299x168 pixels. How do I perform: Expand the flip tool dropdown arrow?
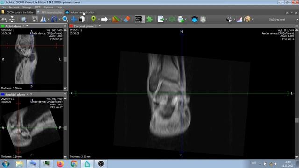tap(49, 19)
